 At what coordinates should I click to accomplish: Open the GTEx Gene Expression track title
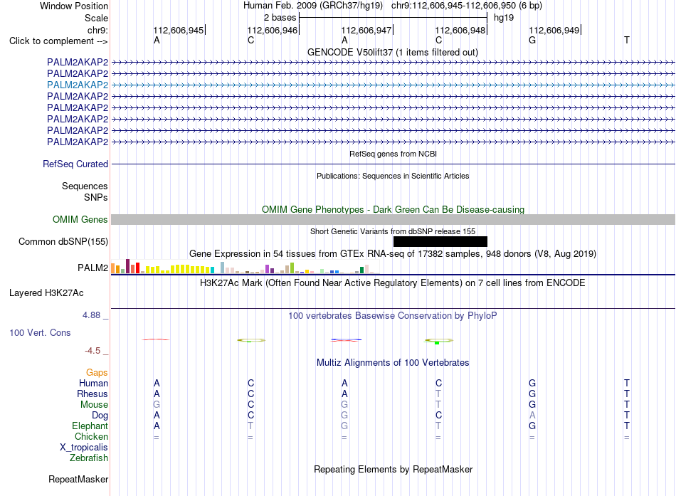pyautogui.click(x=393, y=253)
